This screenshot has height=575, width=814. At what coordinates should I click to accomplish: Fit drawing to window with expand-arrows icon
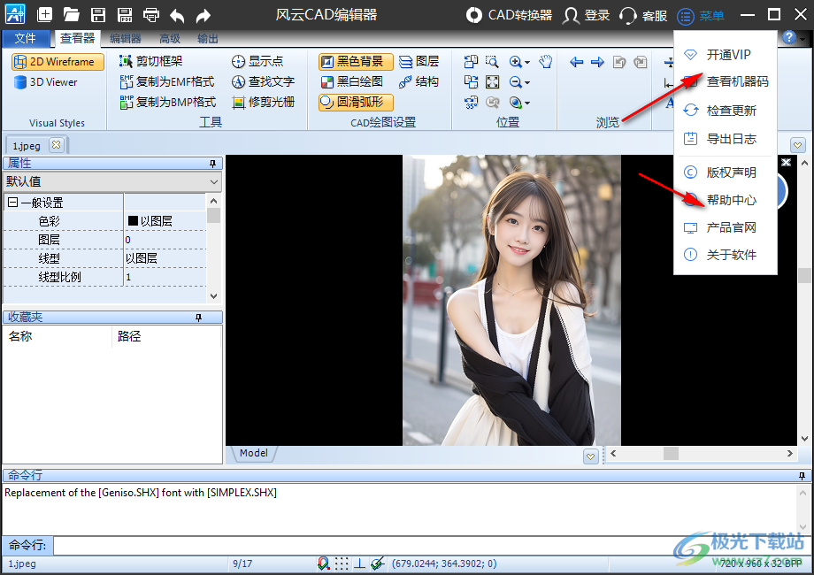tap(492, 82)
